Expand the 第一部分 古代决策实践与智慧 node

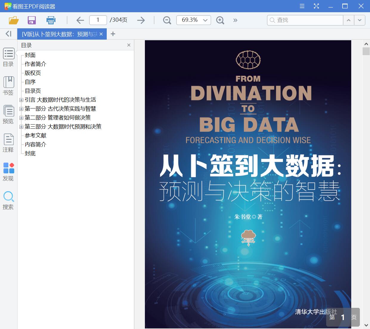pos(21,109)
